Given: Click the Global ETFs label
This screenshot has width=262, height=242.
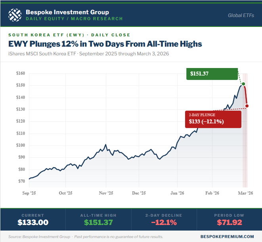Looking at the screenshot, I should pyautogui.click(x=241, y=15).
